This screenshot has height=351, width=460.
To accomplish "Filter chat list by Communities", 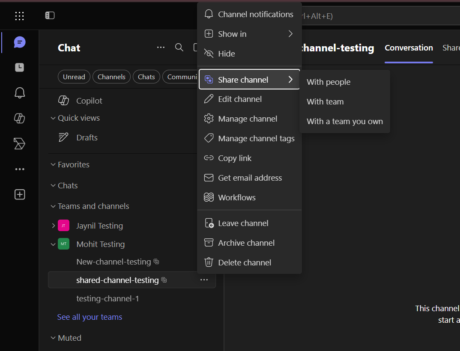I will (x=180, y=77).
